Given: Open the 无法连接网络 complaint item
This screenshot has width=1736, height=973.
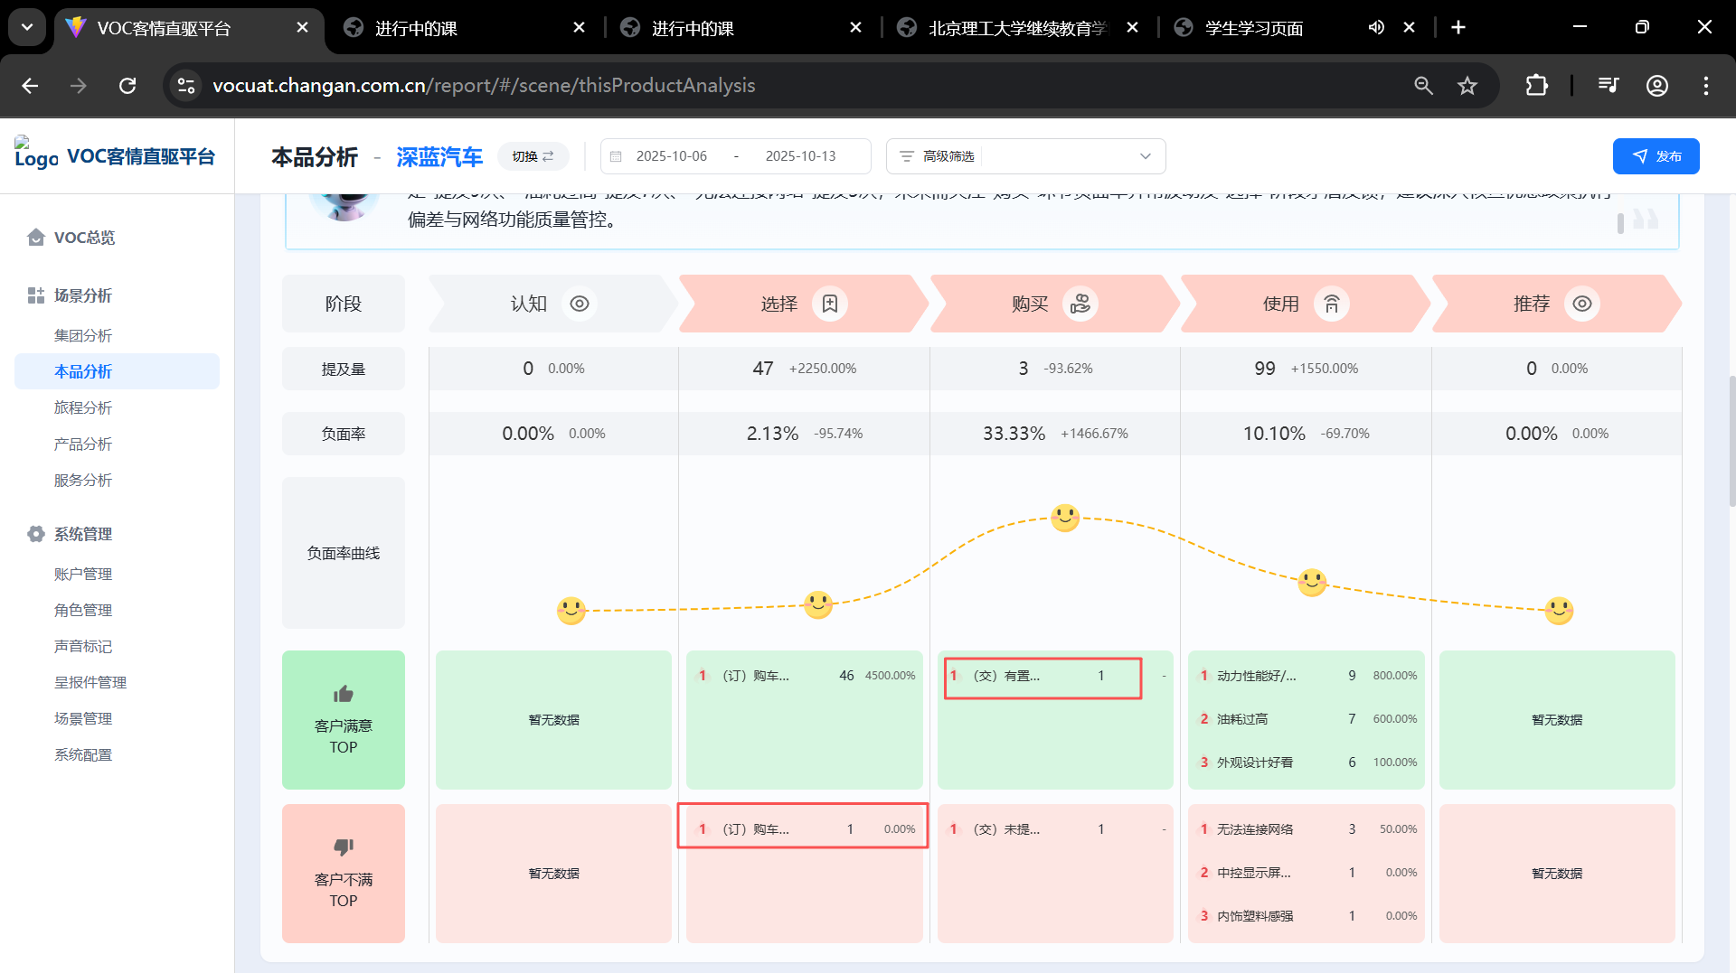Looking at the screenshot, I should 1255,829.
